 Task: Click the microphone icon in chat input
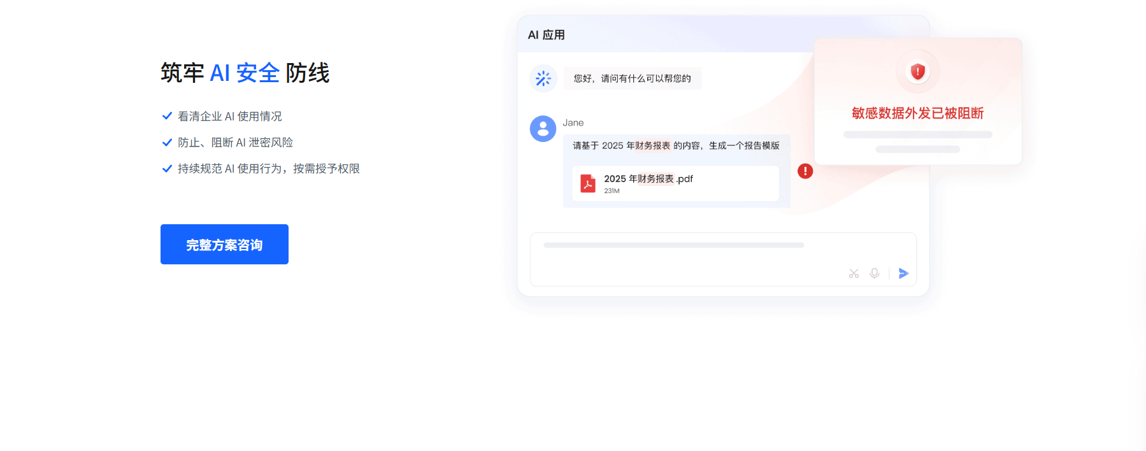click(875, 273)
